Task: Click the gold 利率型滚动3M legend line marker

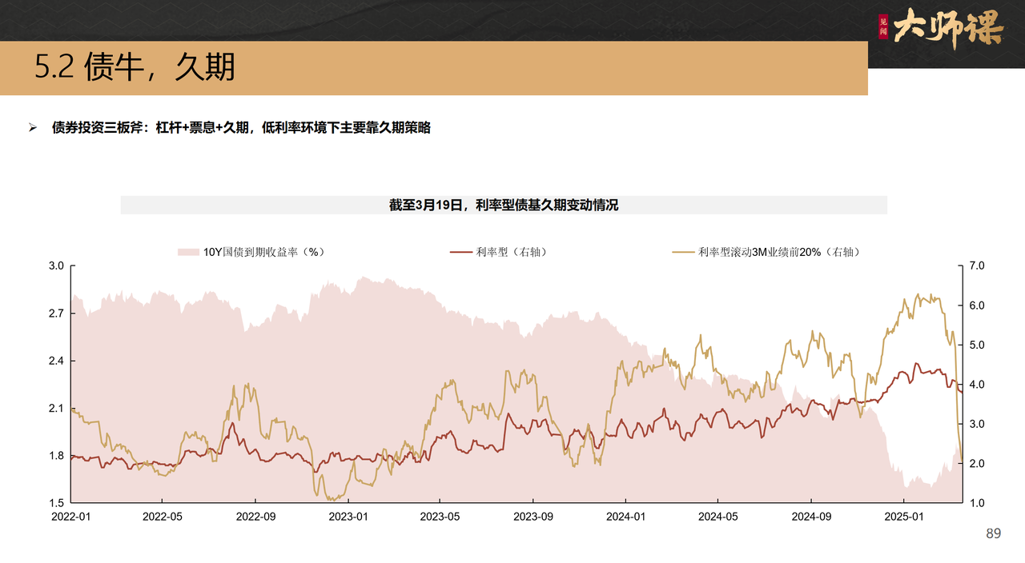Action: pos(683,252)
